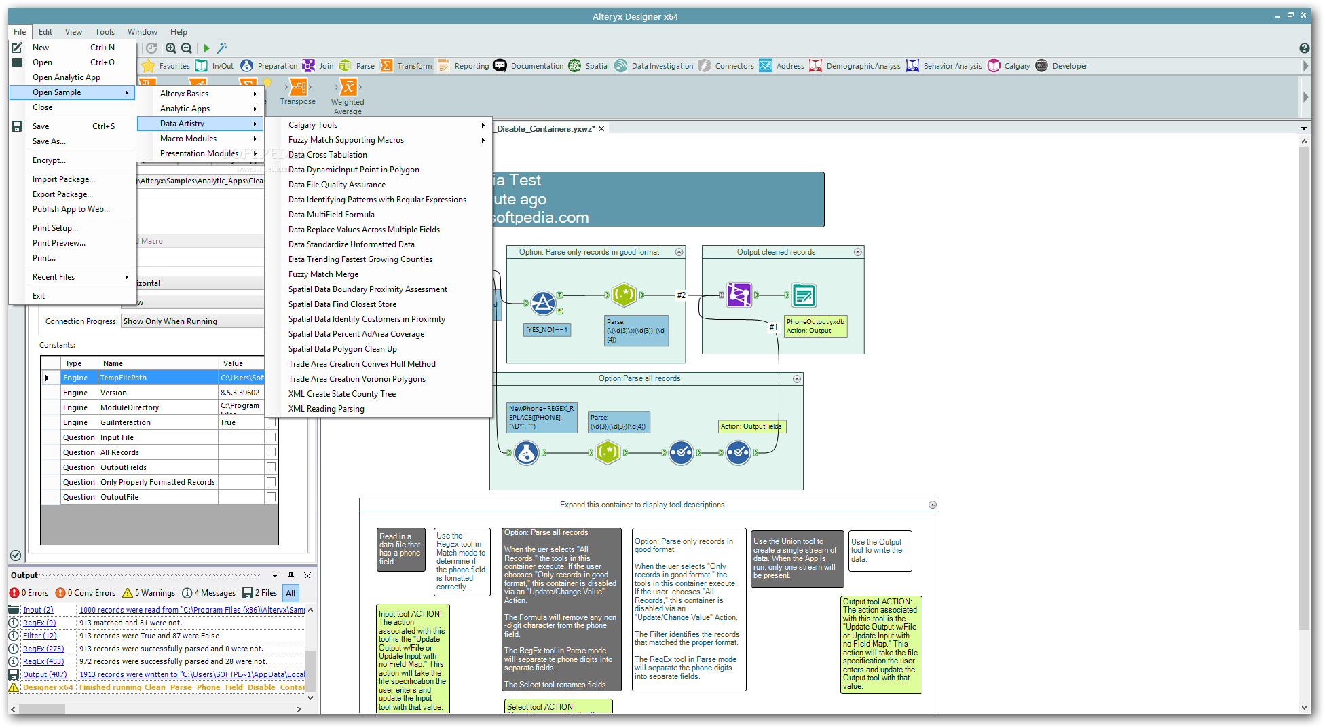Toggle checkbox for Only Properly Formatted Records

point(271,482)
